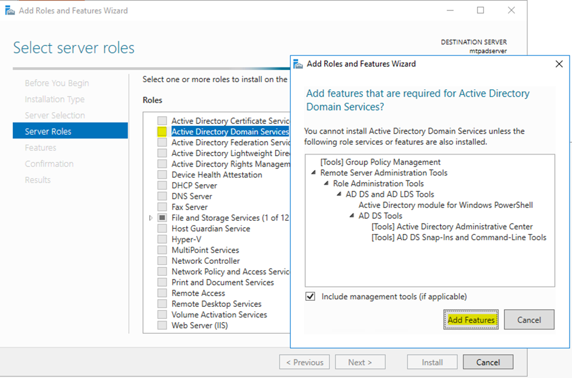The image size is (572, 378).
Task: Collapse the AD DS Tools node
Action: pyautogui.click(x=352, y=216)
